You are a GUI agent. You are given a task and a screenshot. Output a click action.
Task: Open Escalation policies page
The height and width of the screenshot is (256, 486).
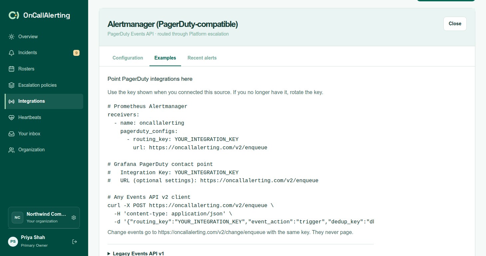coord(44,85)
